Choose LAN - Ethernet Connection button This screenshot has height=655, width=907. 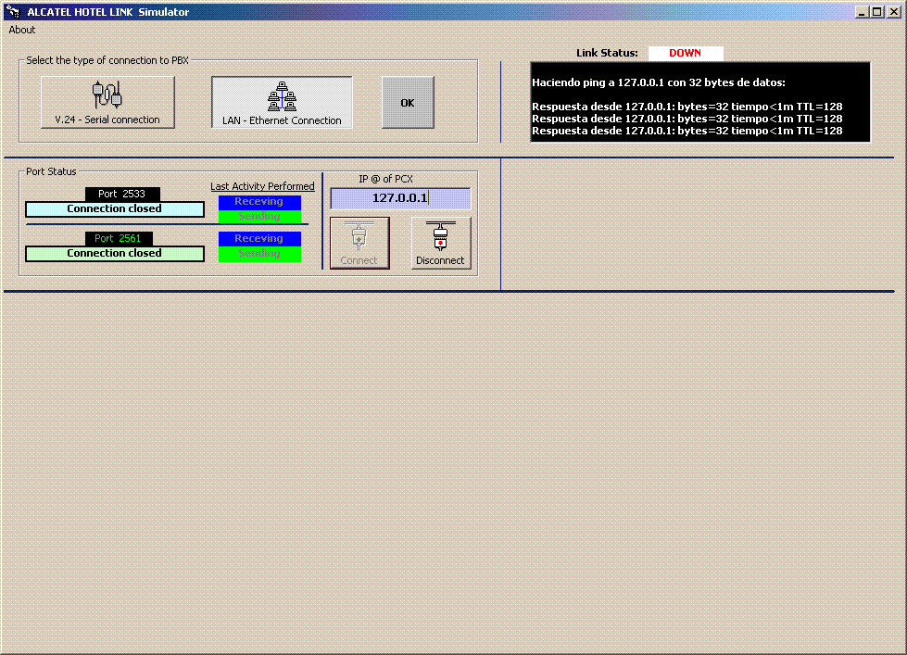click(282, 103)
